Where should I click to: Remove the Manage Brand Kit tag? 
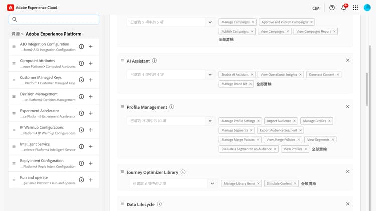coord(250,84)
